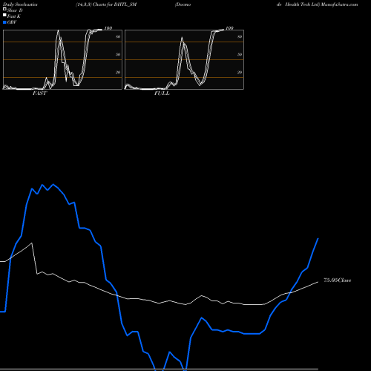
Task: Click the 80 axis label on FAST chart
Action: (x=118, y=36)
